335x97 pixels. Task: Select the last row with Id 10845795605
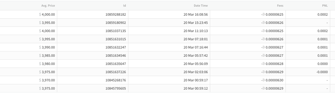coord(167,89)
